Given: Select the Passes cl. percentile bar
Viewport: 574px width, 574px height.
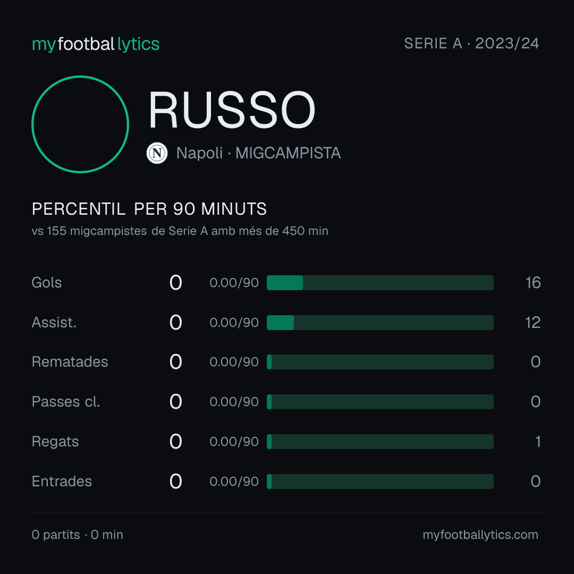Looking at the screenshot, I should point(380,402).
